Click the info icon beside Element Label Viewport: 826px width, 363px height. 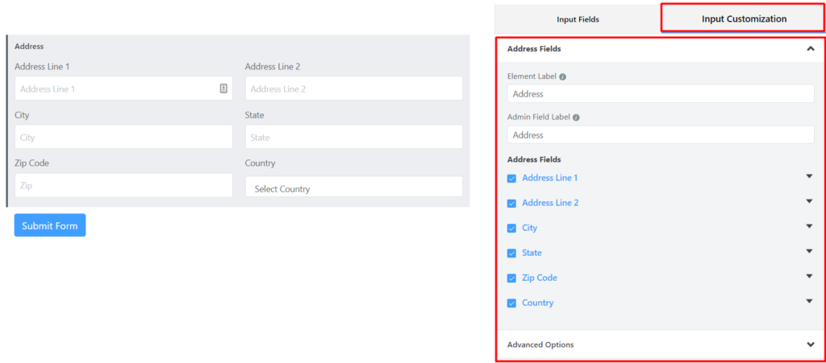(x=562, y=76)
